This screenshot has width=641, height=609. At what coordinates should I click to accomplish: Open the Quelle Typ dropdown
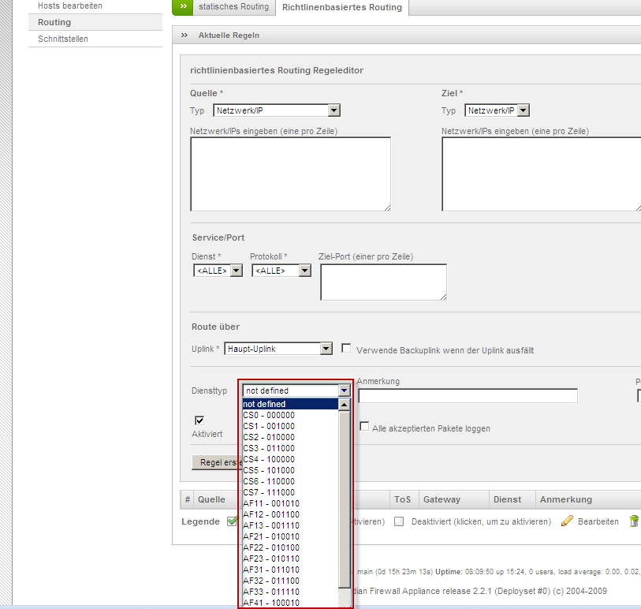pos(277,111)
